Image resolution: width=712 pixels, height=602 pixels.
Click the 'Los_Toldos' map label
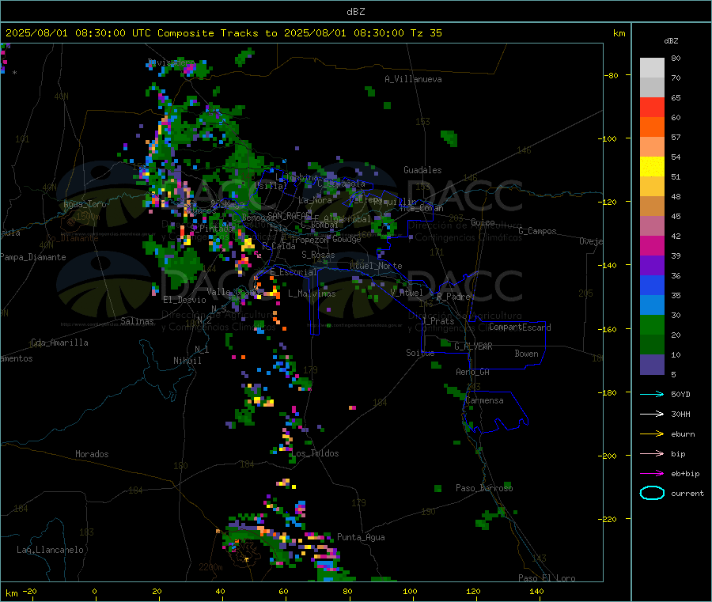pyautogui.click(x=315, y=453)
